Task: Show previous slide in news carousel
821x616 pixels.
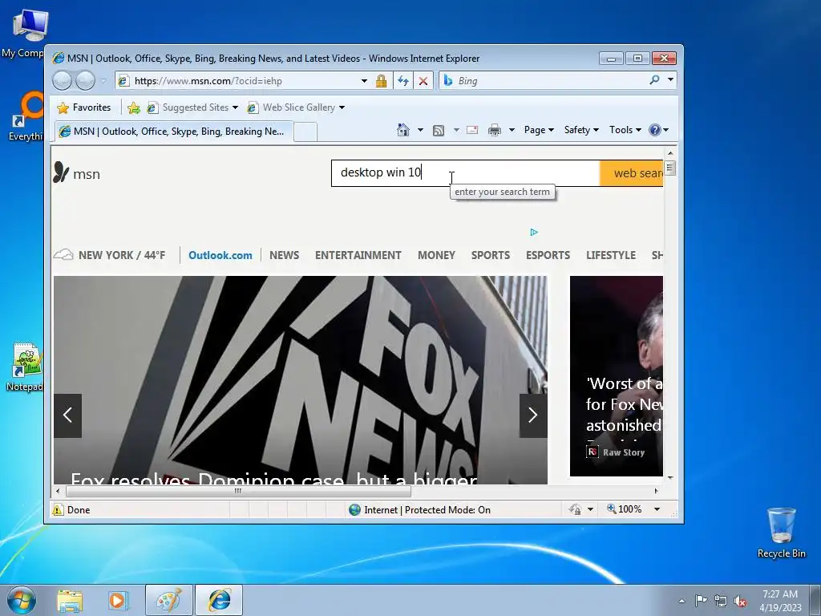Action: point(67,415)
